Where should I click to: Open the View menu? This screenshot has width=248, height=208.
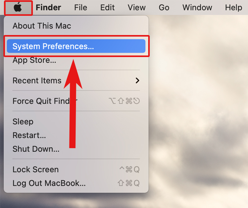(137, 7)
